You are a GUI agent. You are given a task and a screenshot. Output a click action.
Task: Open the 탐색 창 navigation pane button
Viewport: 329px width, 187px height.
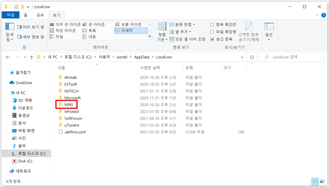(10, 32)
